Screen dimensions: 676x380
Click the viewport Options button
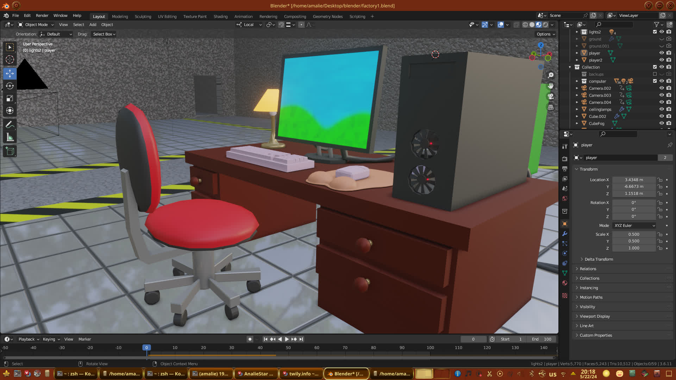545,34
